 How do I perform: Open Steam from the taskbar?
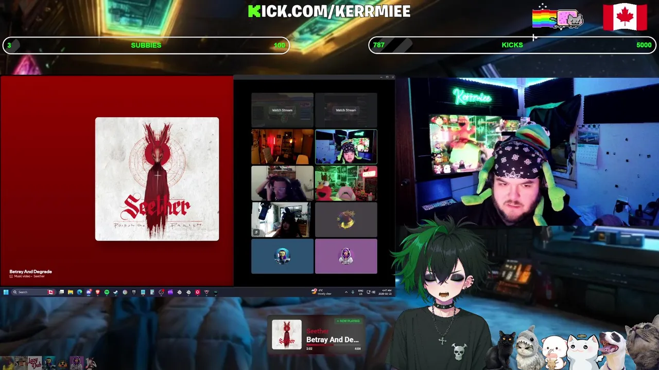click(116, 292)
